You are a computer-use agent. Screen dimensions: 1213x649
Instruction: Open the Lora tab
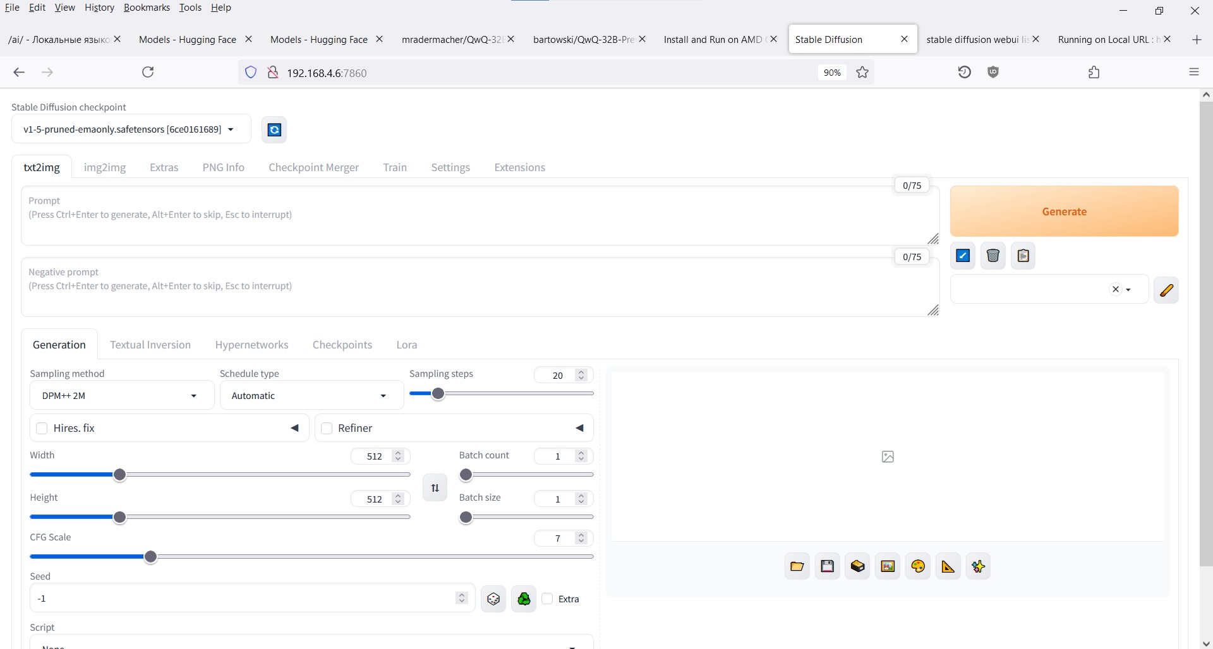pos(407,345)
